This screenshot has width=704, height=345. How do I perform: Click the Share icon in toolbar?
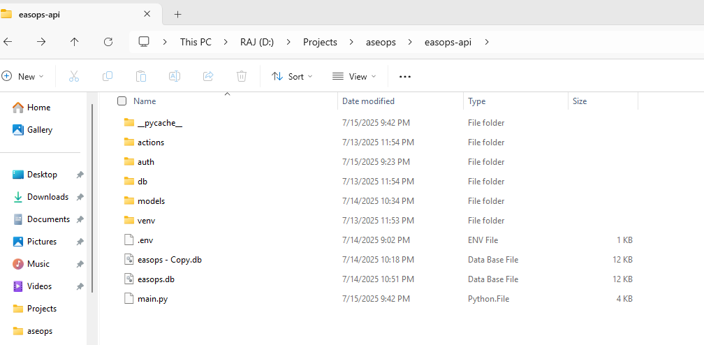(x=208, y=76)
